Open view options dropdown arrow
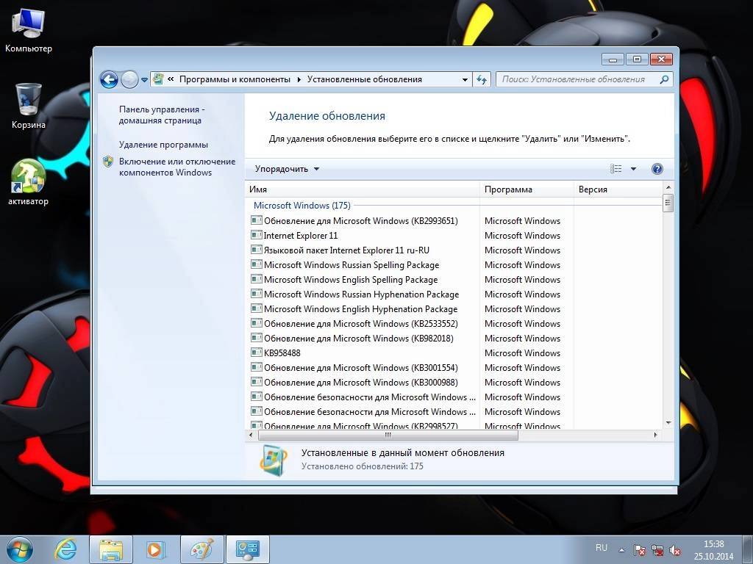The image size is (753, 564). [x=633, y=169]
